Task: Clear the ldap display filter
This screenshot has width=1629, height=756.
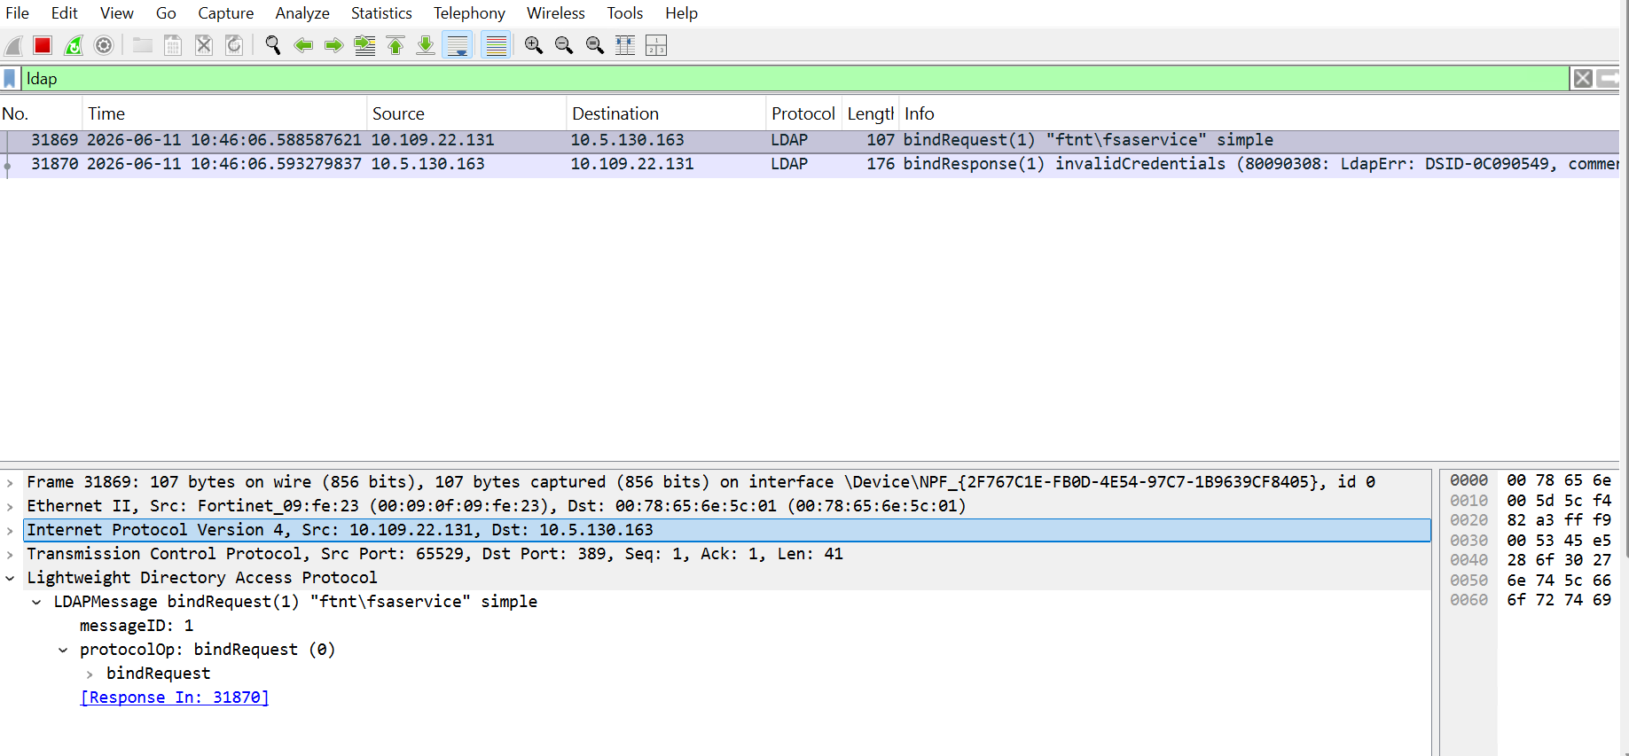Action: tap(1583, 79)
